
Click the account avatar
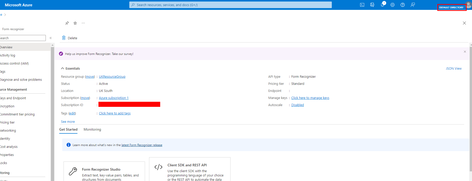coord(469,5)
